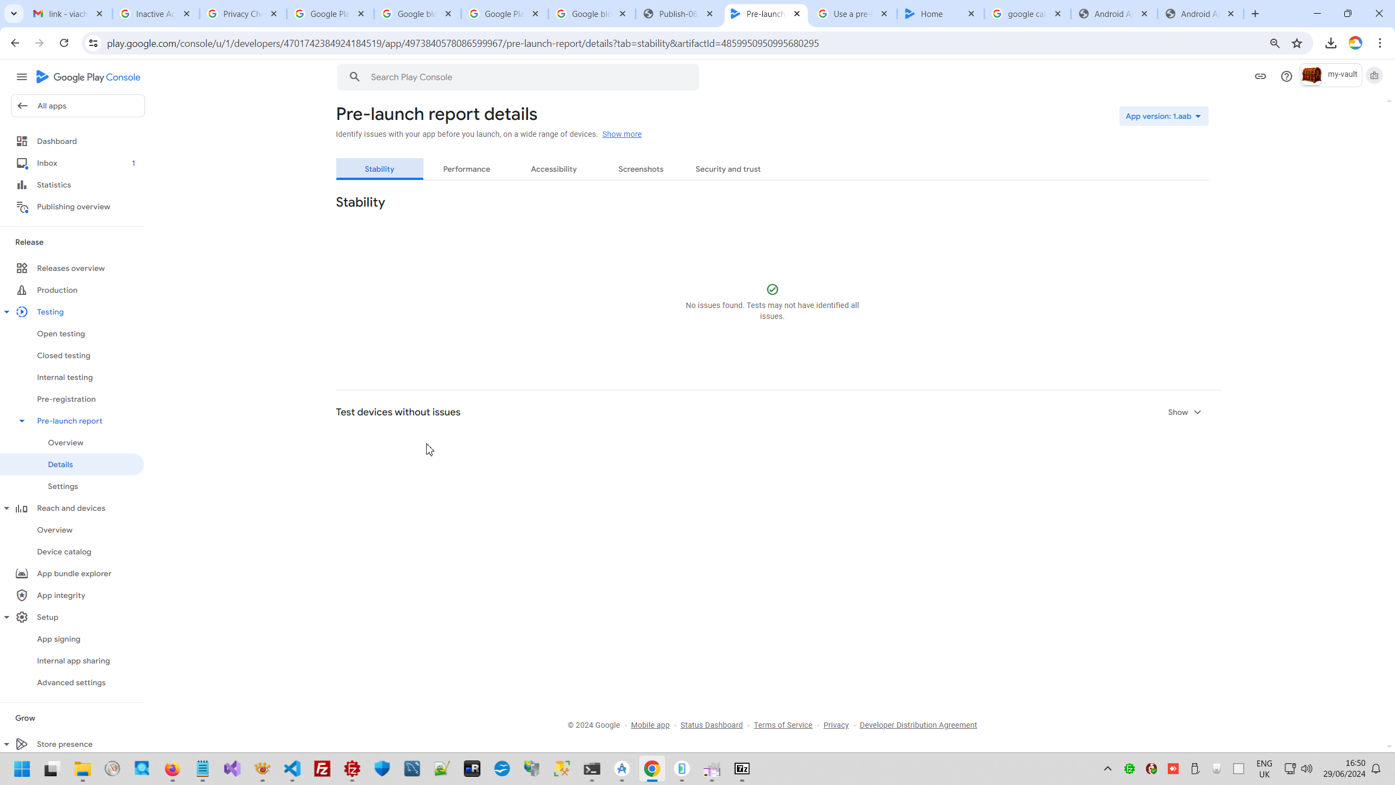Click the copy link icon in header

(1260, 76)
